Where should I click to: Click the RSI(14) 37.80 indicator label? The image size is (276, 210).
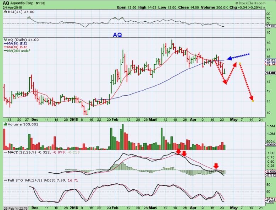(21, 12)
